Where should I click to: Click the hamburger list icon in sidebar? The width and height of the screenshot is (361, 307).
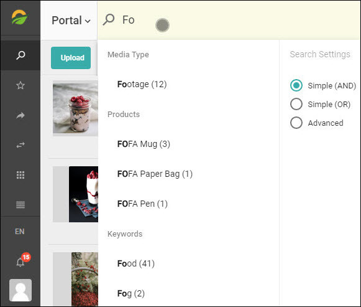[21, 205]
